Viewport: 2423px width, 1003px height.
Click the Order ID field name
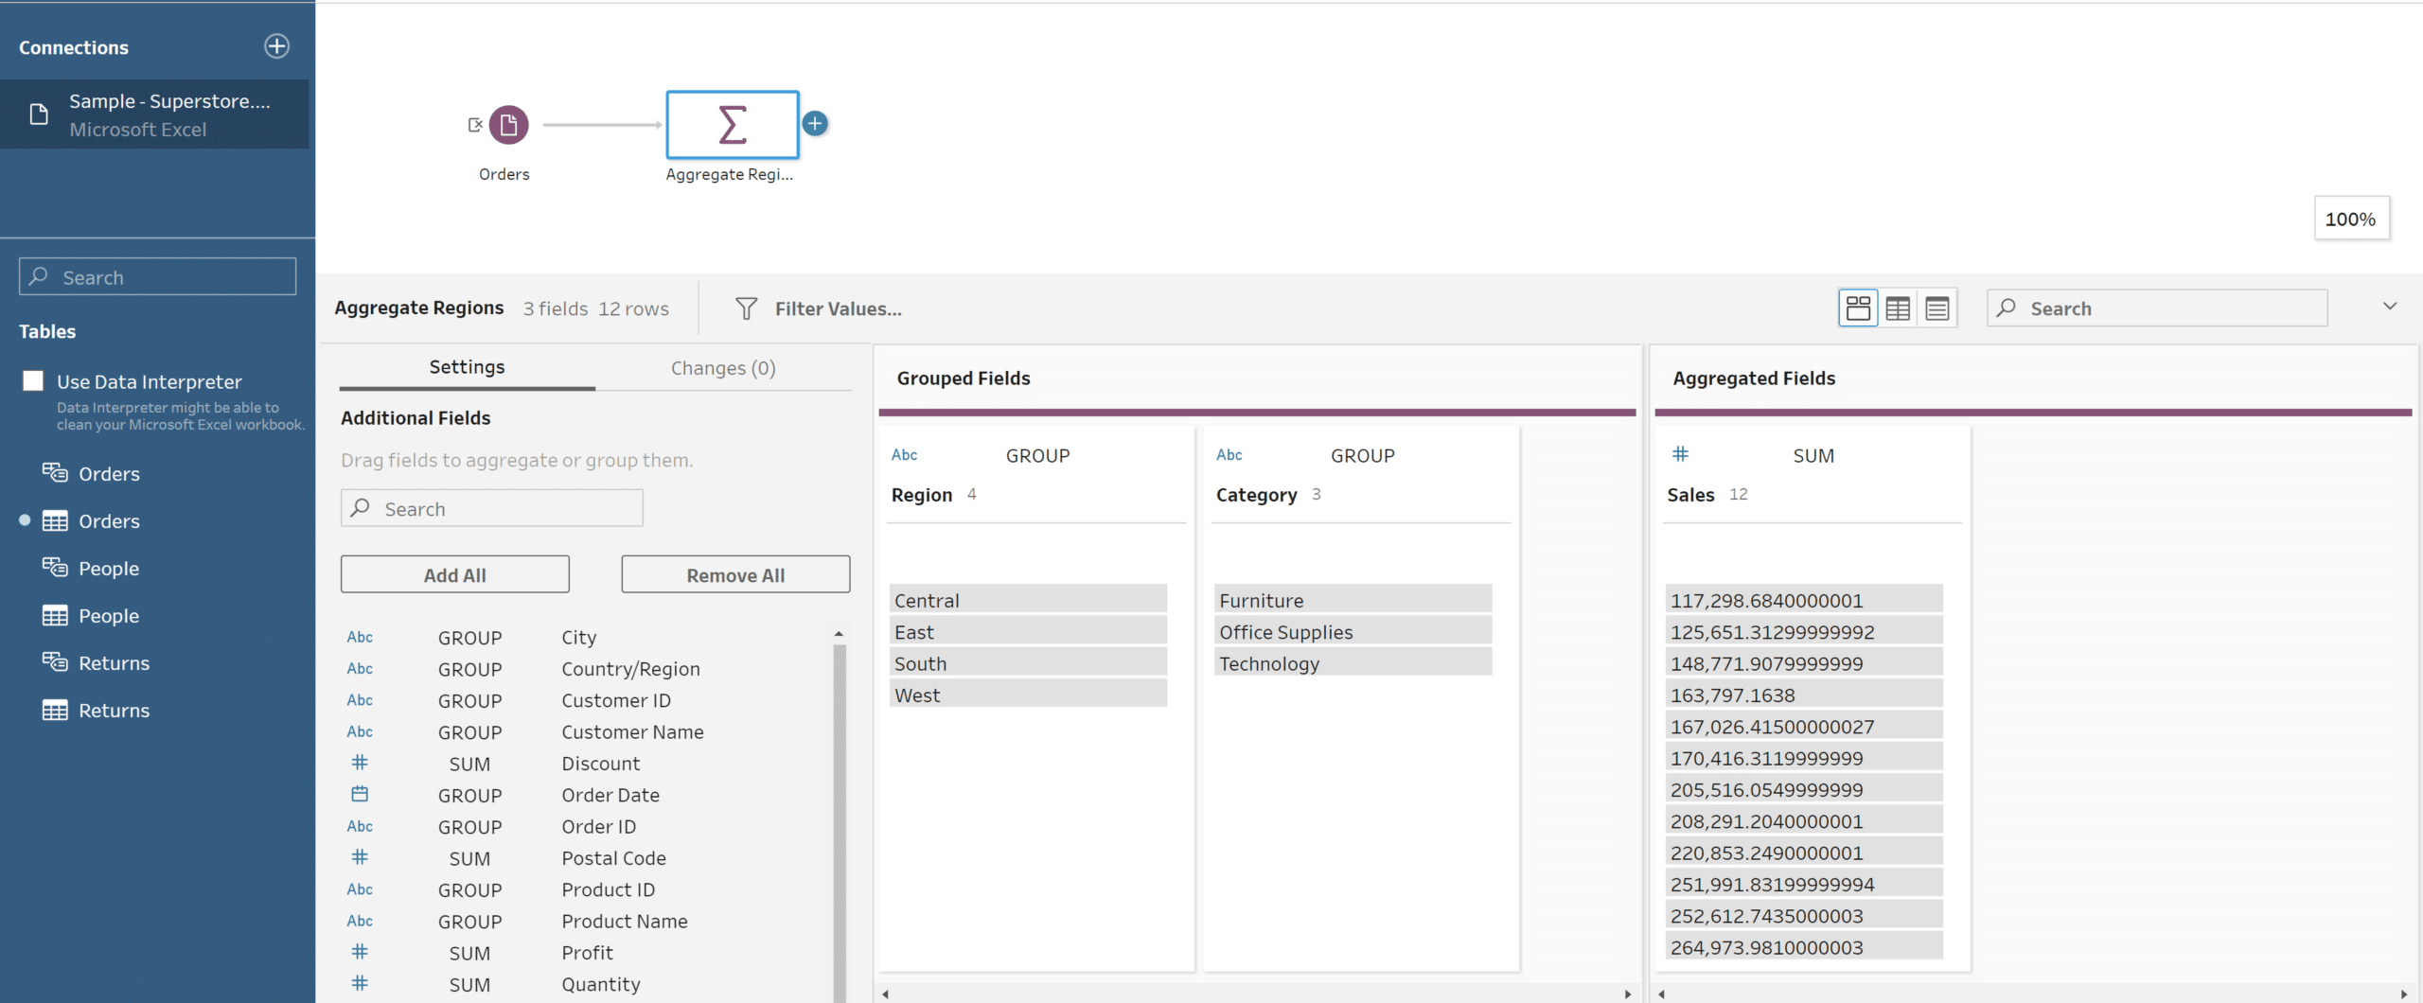point(599,826)
